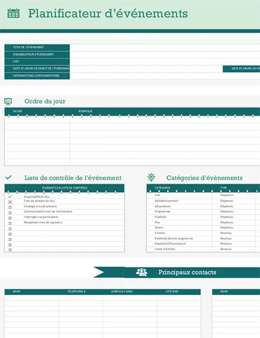Select the Publicité category cell
Image resolution: width=260 pixels, height=338 pixels.
tap(179, 217)
